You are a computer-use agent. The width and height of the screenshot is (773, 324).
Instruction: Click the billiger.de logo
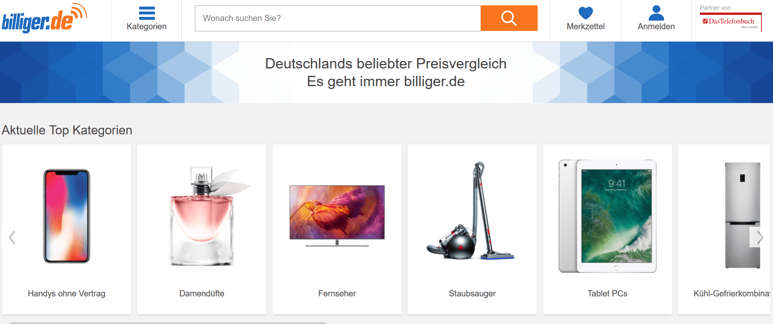point(44,18)
